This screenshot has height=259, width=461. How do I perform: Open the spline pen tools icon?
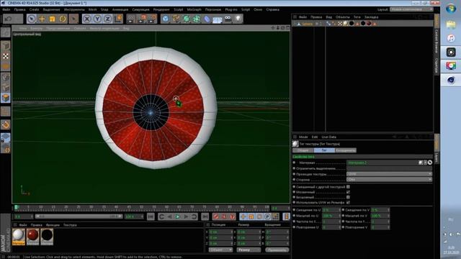tap(176, 19)
